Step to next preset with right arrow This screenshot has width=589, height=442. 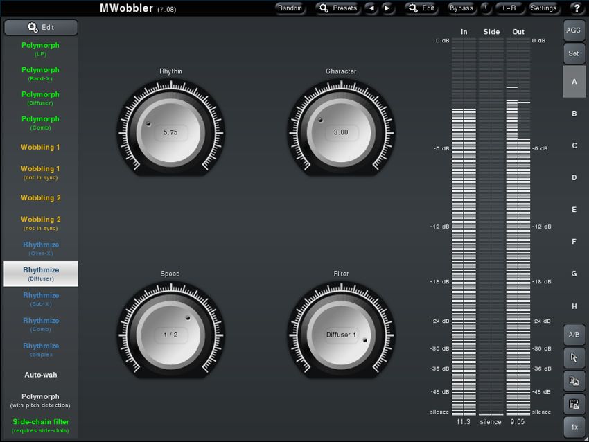388,8
